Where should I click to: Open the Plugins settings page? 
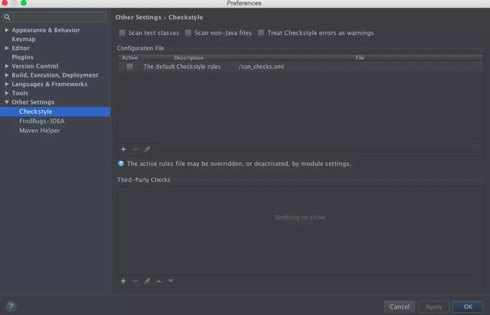(22, 57)
